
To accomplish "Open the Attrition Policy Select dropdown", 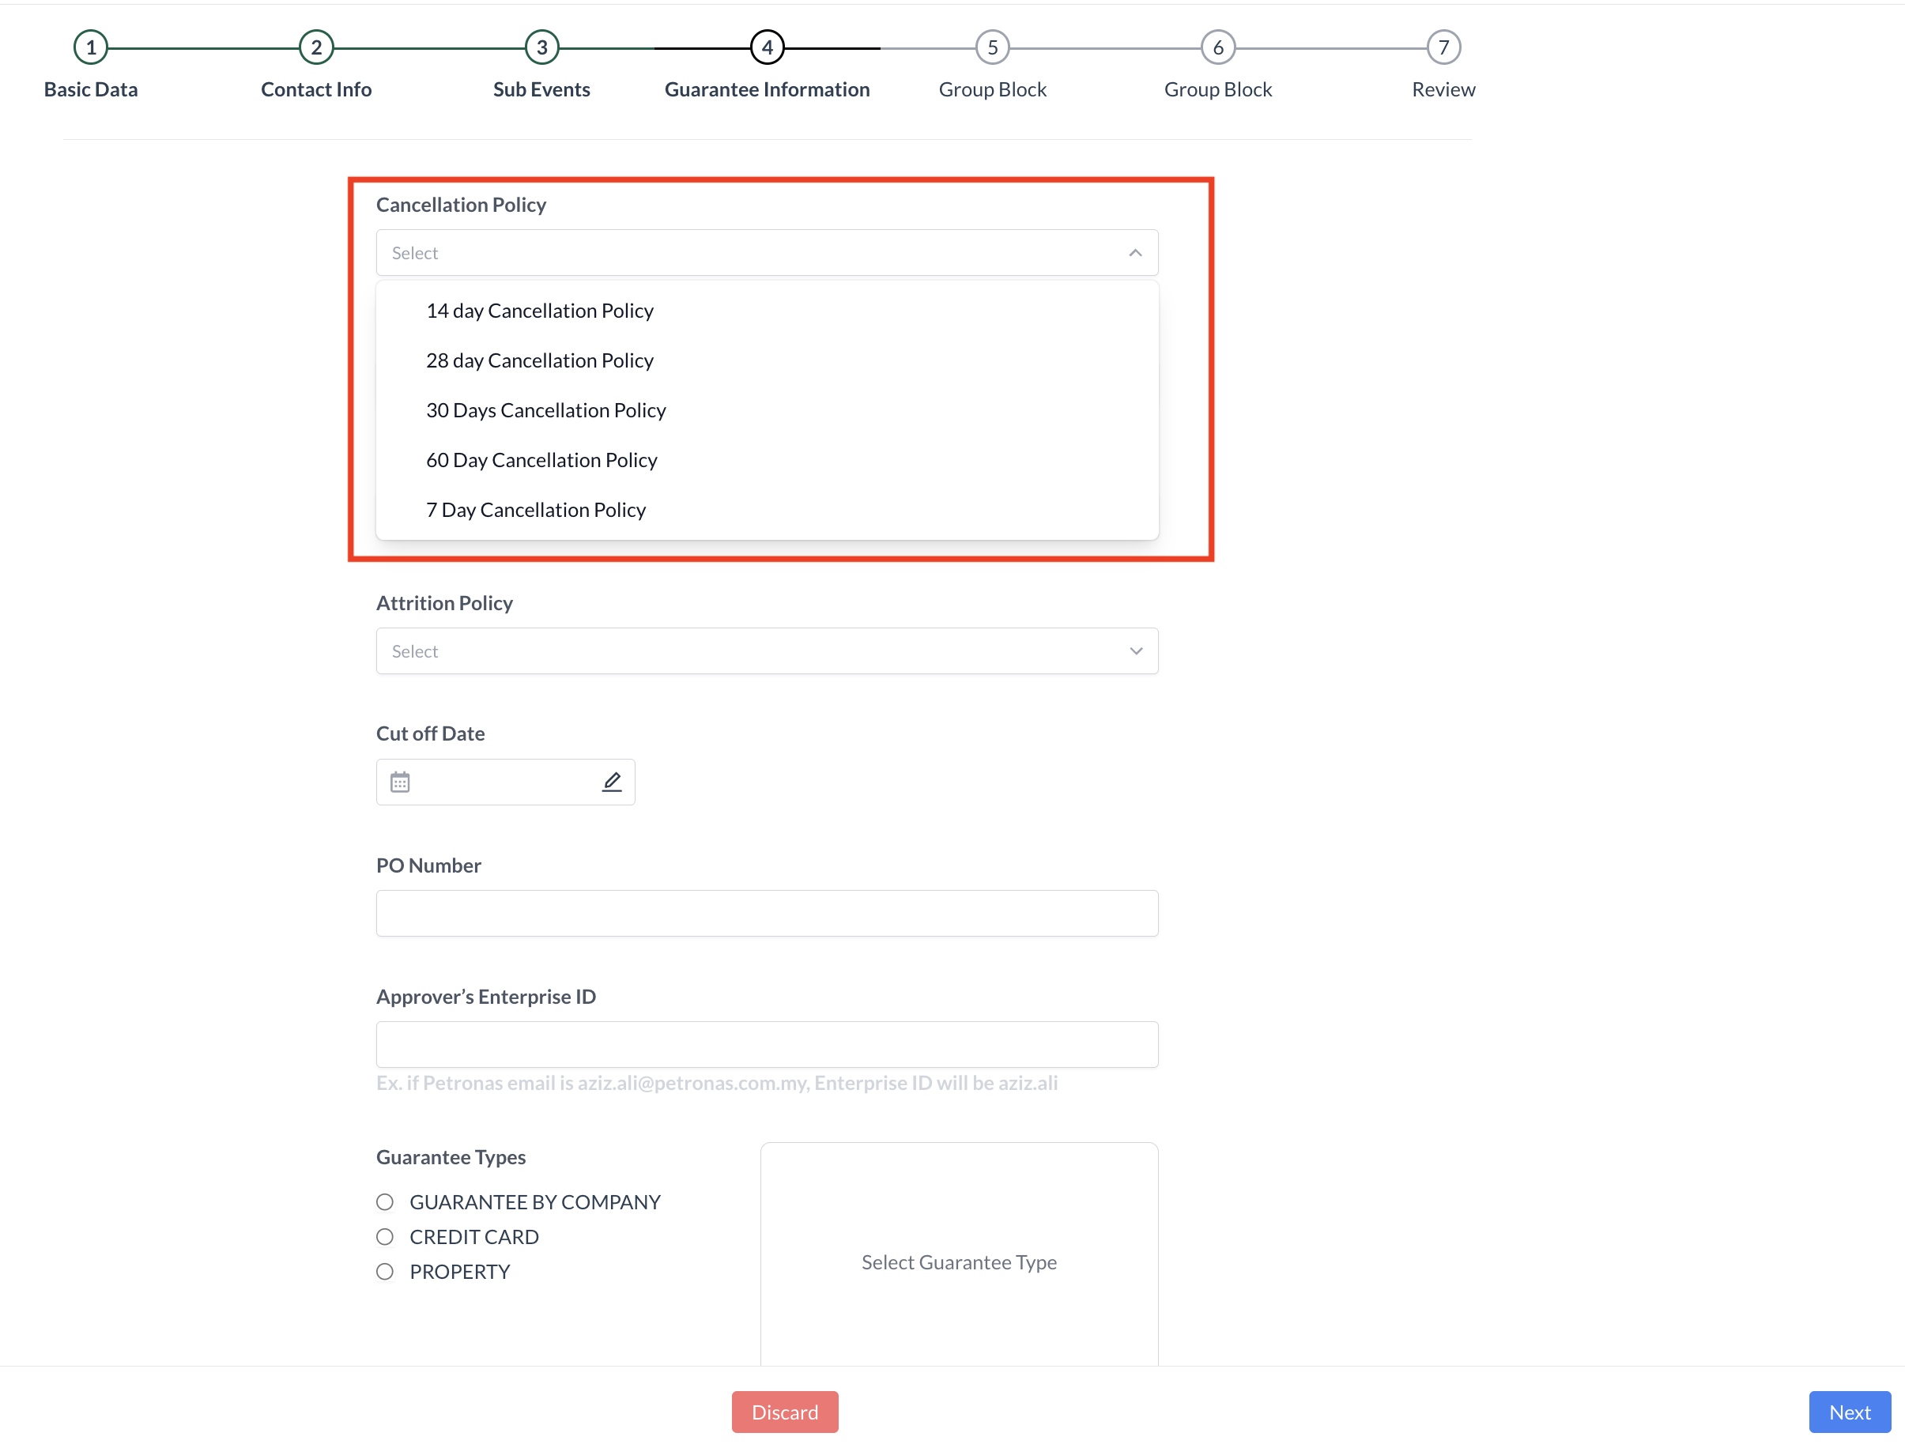I will coord(766,650).
